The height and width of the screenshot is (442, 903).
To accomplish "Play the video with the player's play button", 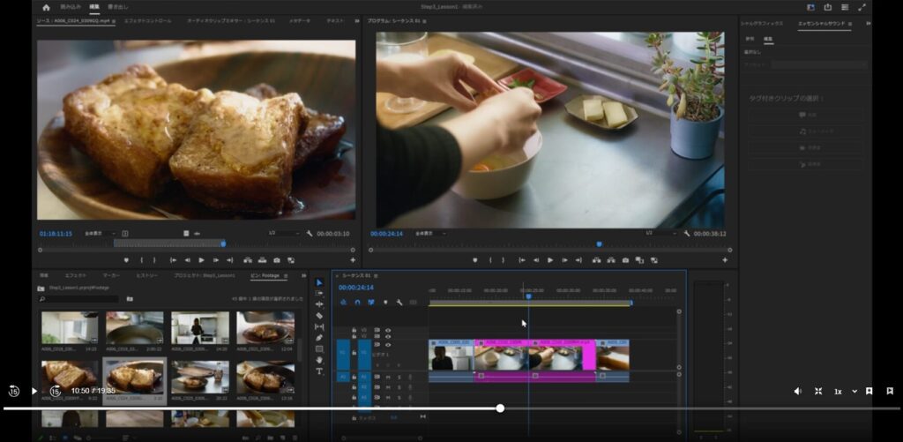I will pos(34,391).
